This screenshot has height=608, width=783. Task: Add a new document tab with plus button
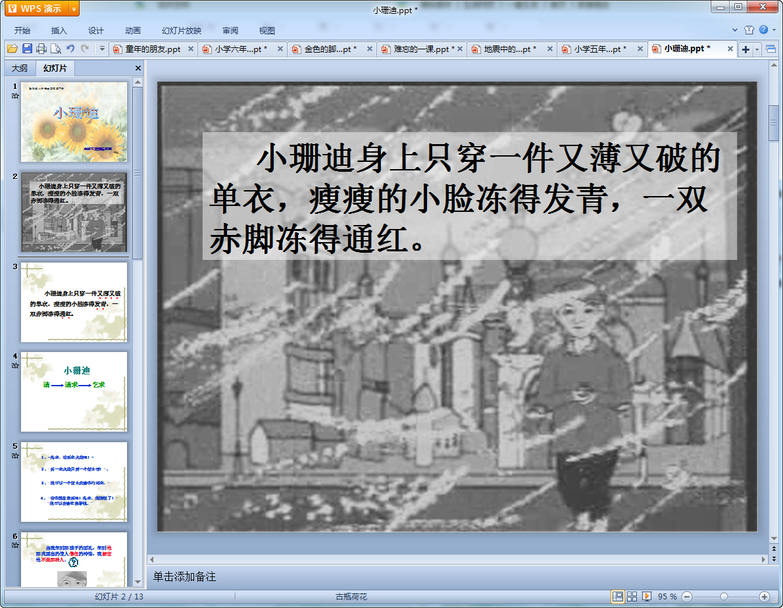click(x=745, y=49)
